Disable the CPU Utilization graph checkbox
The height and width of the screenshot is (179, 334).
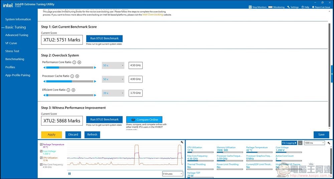click(41, 158)
